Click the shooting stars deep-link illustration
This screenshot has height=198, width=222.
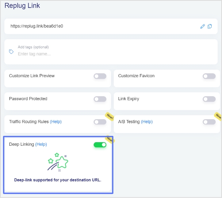click(58, 162)
